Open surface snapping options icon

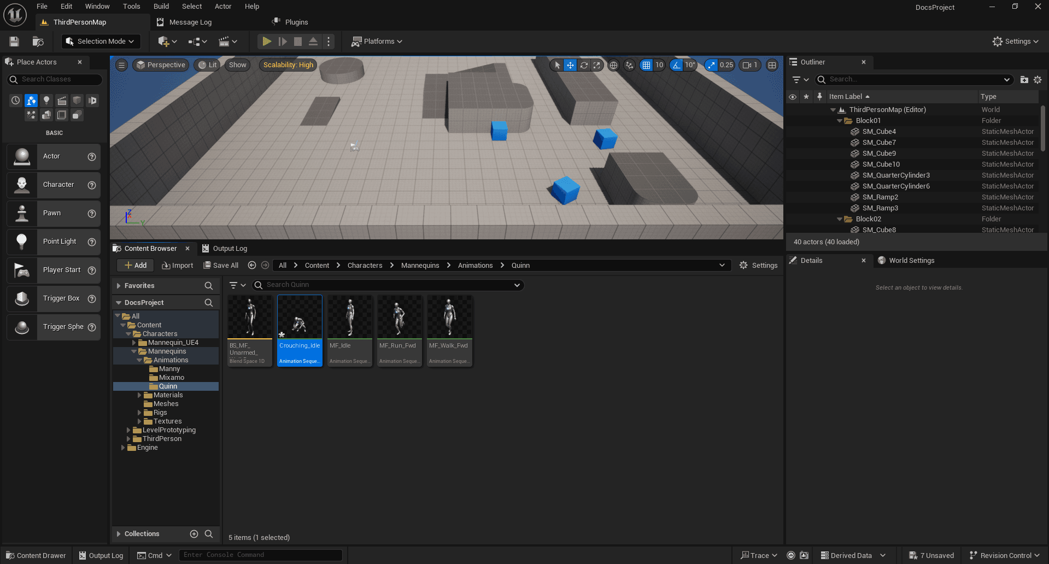tap(630, 65)
